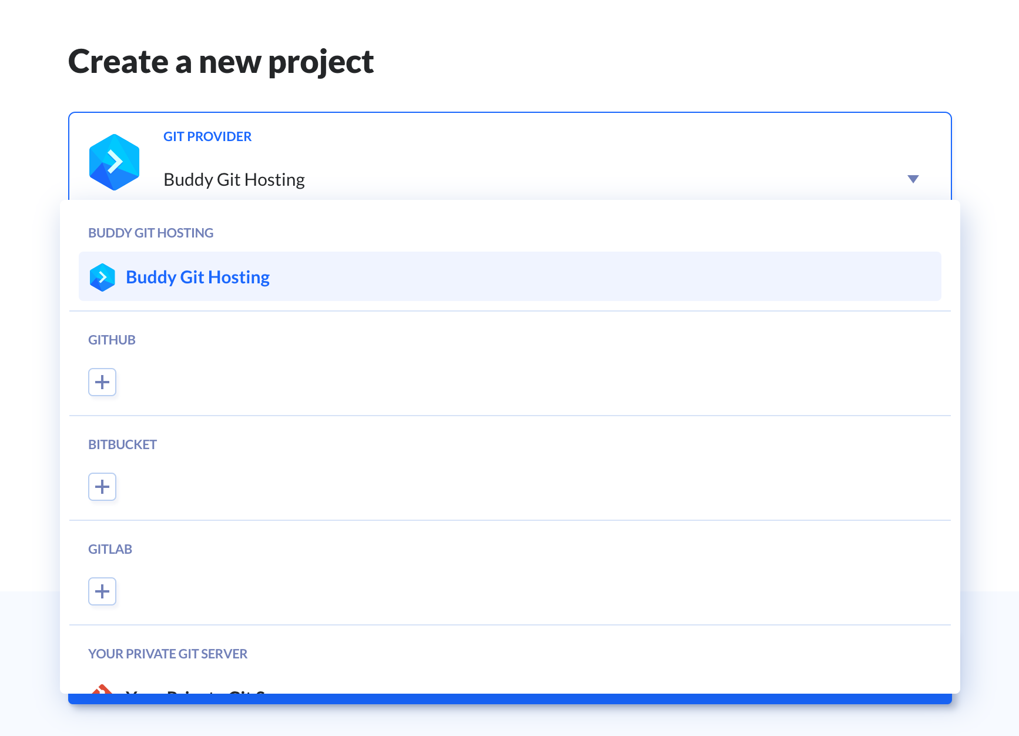Click the Create a new project heading
This screenshot has height=736, width=1019.
[x=221, y=62]
